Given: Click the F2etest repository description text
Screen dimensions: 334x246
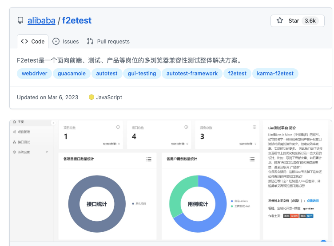Looking at the screenshot, I should (x=130, y=60).
